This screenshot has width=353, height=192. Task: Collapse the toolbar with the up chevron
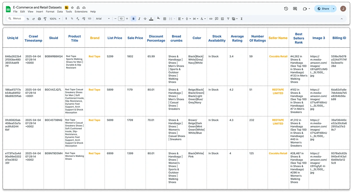(342, 19)
